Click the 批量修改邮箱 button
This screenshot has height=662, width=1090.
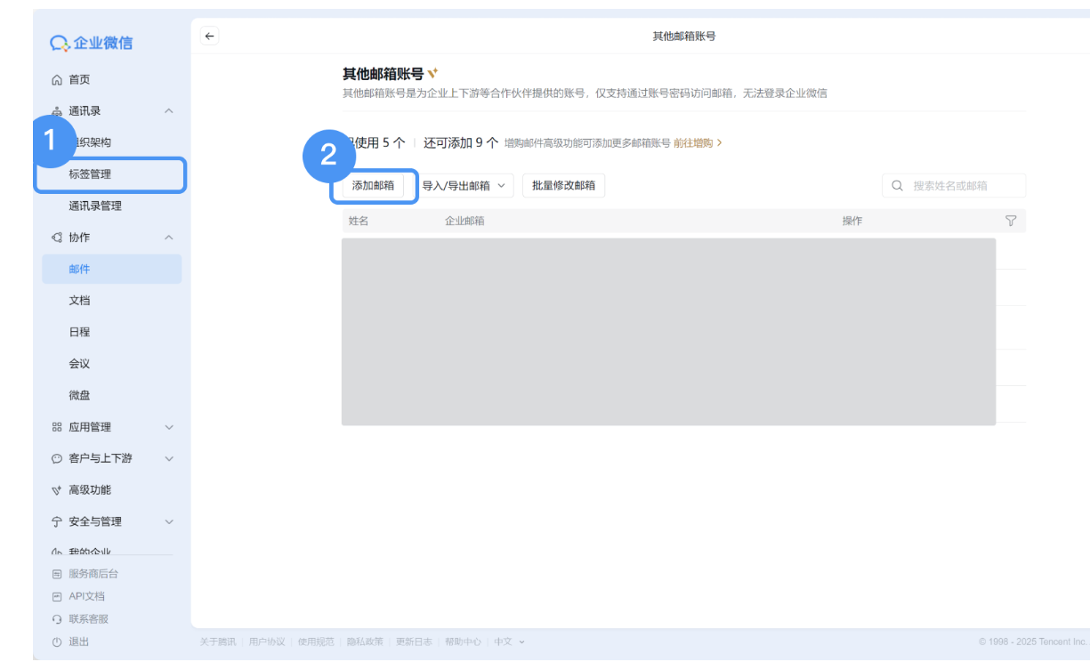point(563,185)
